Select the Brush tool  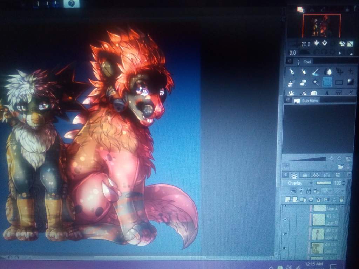tap(316, 72)
